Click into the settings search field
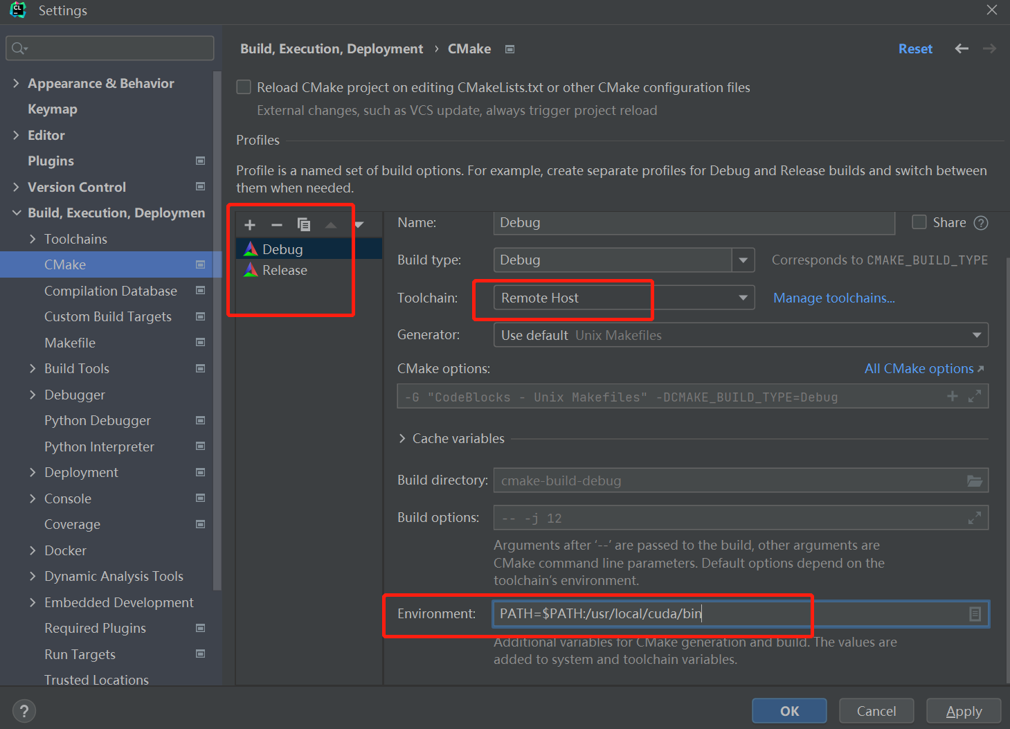1010x729 pixels. (x=110, y=48)
